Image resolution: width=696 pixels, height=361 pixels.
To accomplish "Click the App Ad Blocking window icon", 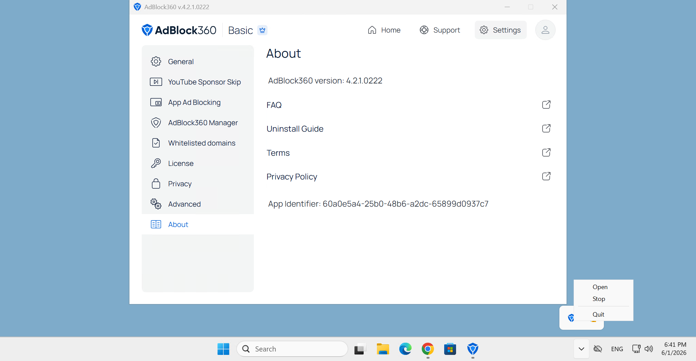I will [x=156, y=102].
